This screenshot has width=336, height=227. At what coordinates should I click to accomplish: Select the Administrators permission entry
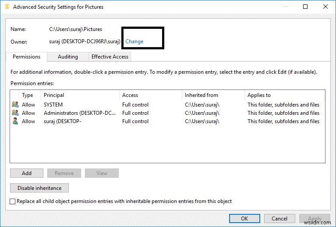coord(79,113)
